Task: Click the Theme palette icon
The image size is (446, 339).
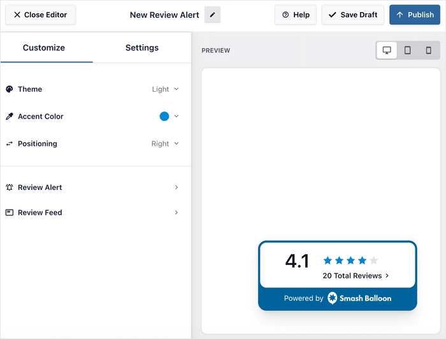Action: 10,89
